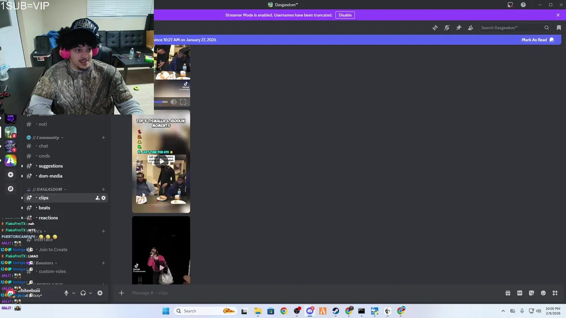
Task: Show hidden system tray icons
Action: tap(503, 311)
